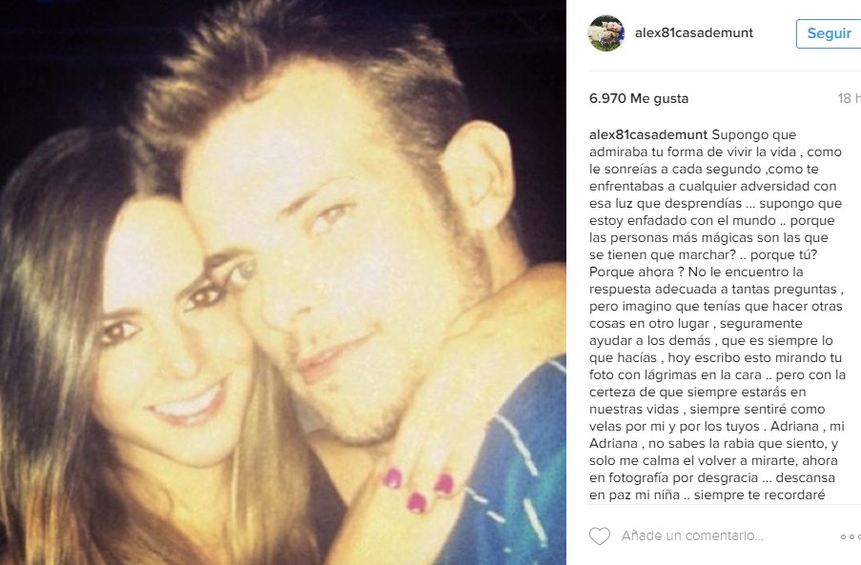
Task: Click the caption phrase 'Supongo que'
Action: pos(754,135)
